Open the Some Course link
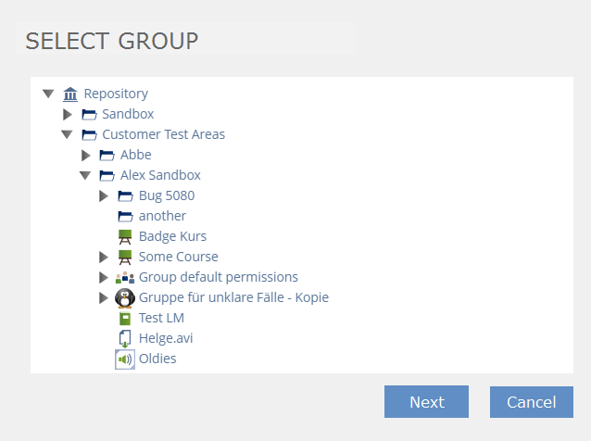Viewport: 591px width, 441px height. pos(179,257)
